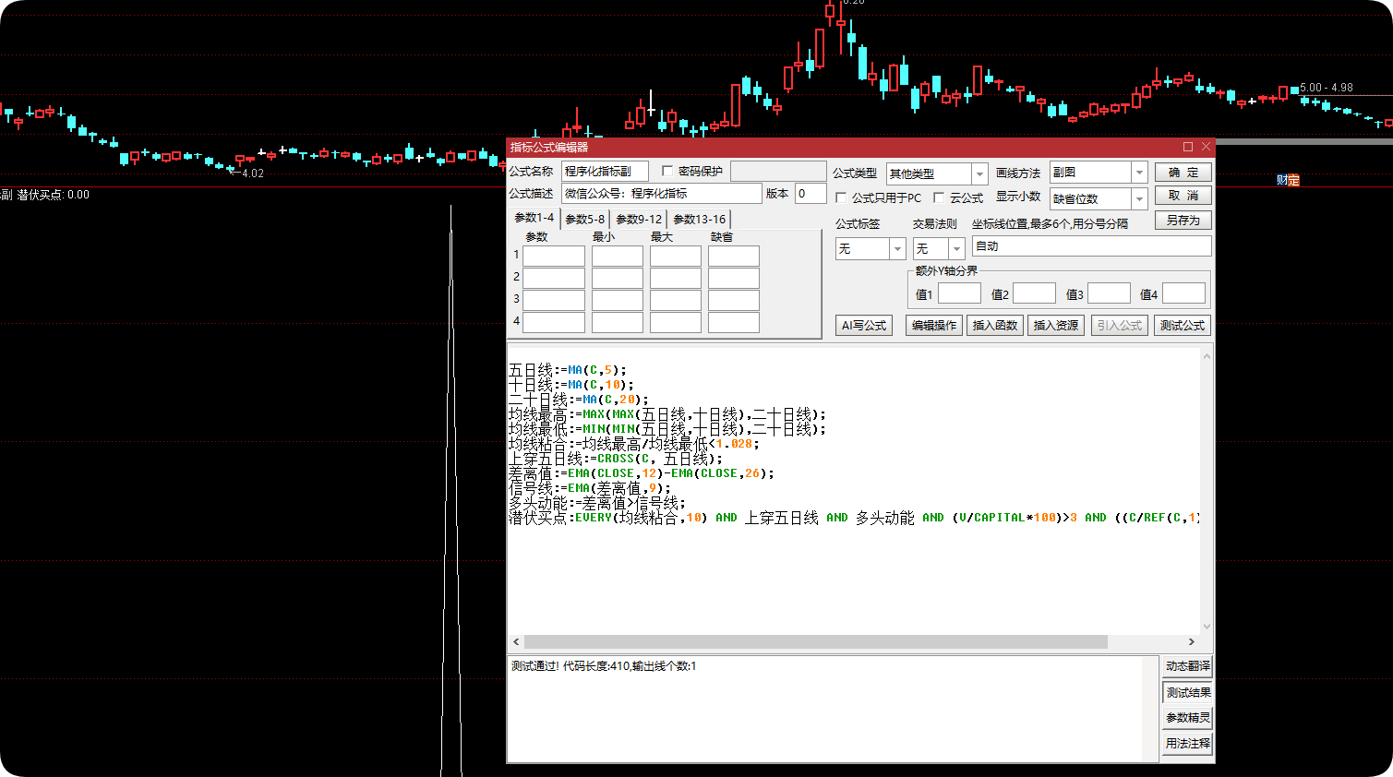Click the 坐标线位置 field showing 自动
The height and width of the screenshot is (777, 1393).
[x=1091, y=246]
